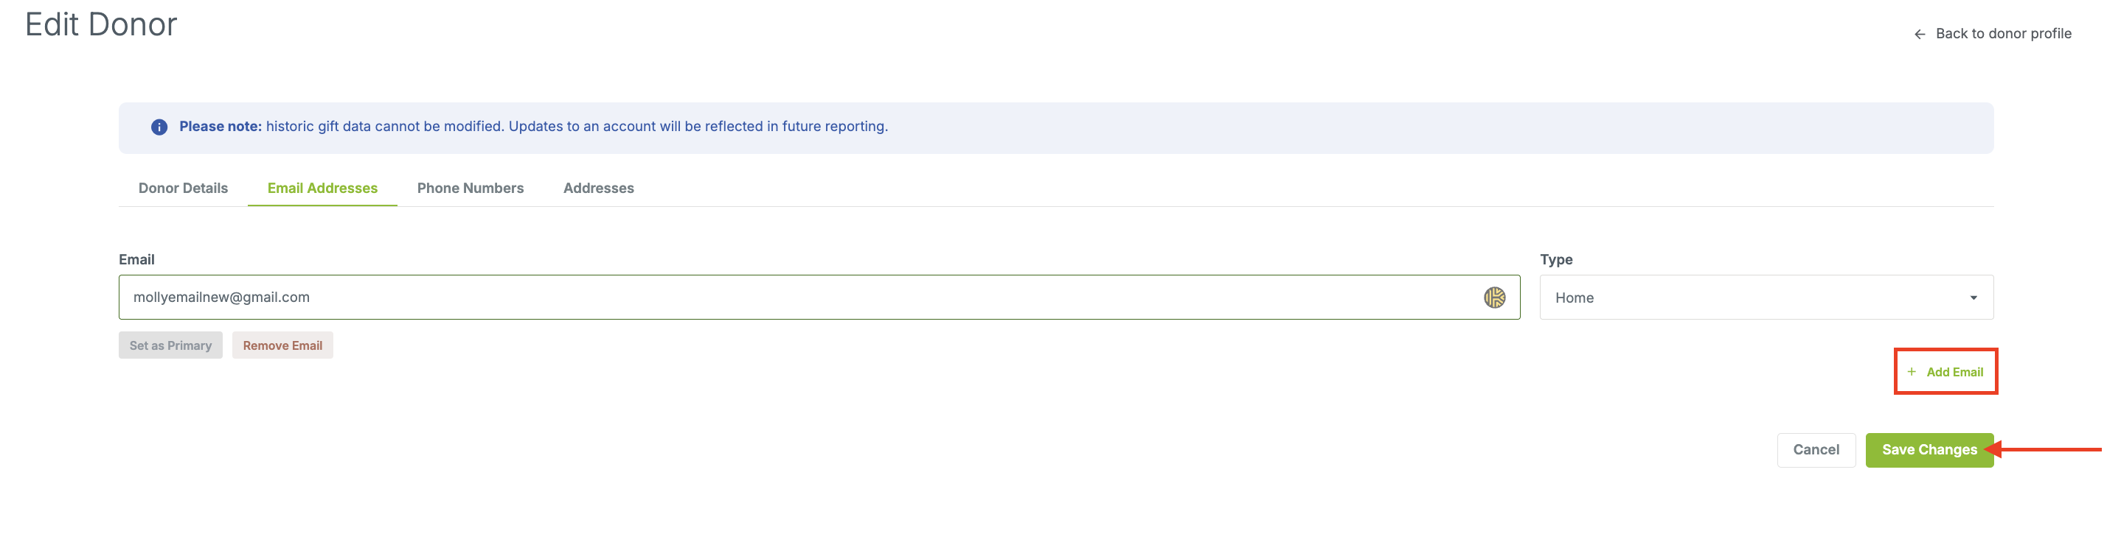2121x545 pixels.
Task: Open the Phone Numbers tab
Action: [470, 189]
